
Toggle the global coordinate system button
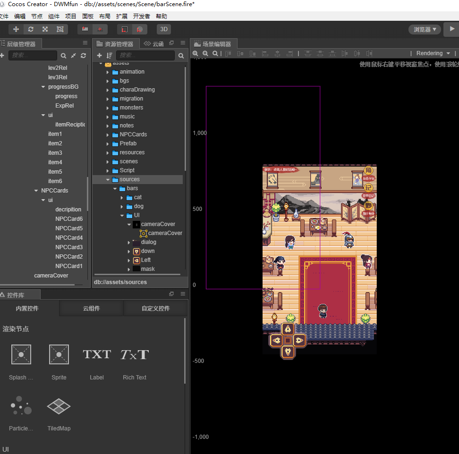tap(140, 29)
